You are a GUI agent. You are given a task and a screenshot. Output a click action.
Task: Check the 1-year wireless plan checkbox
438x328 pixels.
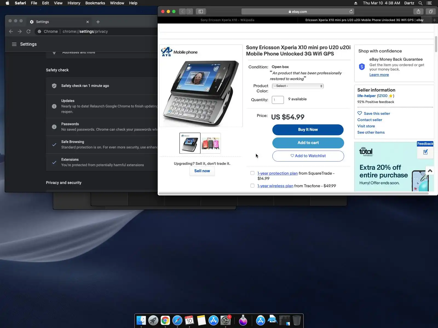point(252,186)
